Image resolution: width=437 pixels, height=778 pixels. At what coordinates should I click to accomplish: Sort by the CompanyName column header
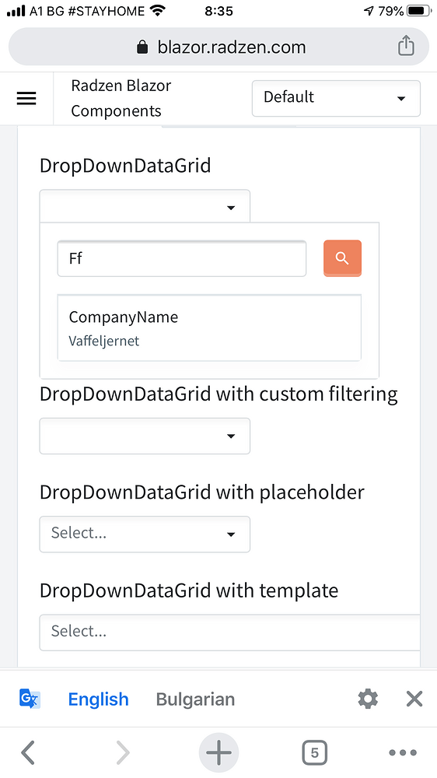pyautogui.click(x=124, y=317)
